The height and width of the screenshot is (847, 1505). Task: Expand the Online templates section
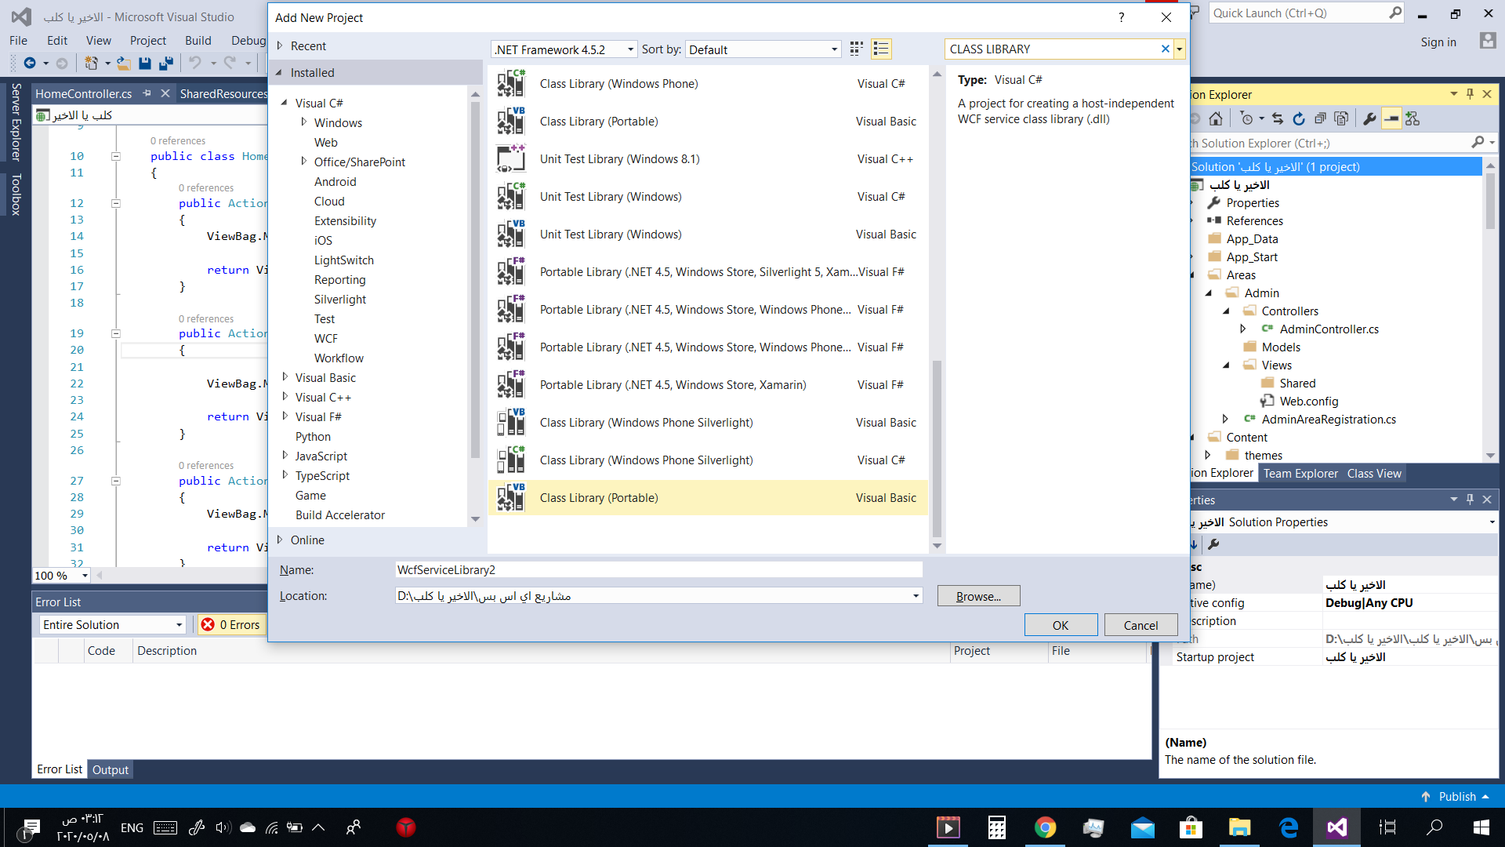(280, 540)
